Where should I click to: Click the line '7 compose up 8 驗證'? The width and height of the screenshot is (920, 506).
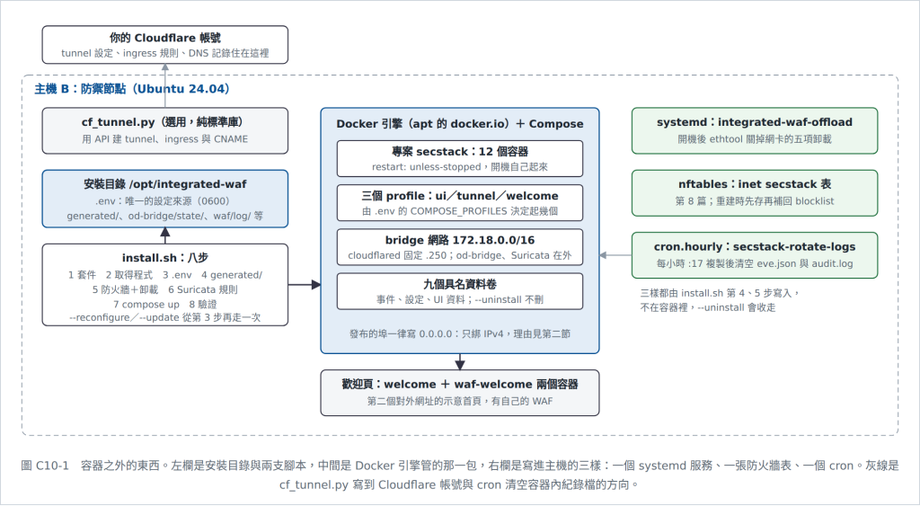coord(165,304)
